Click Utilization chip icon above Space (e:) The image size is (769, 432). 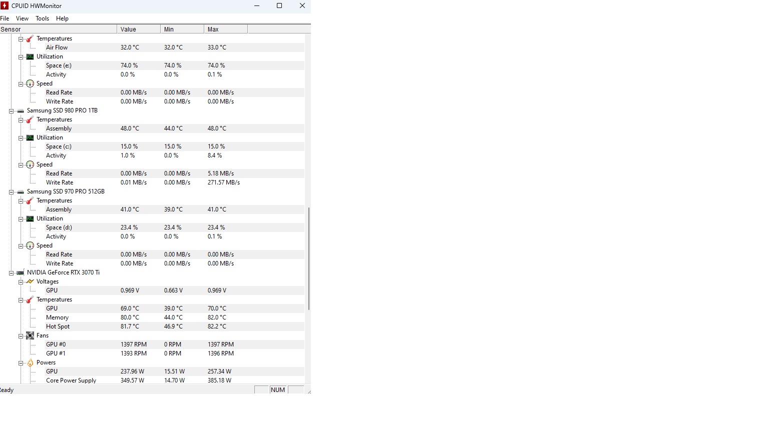[30, 56]
